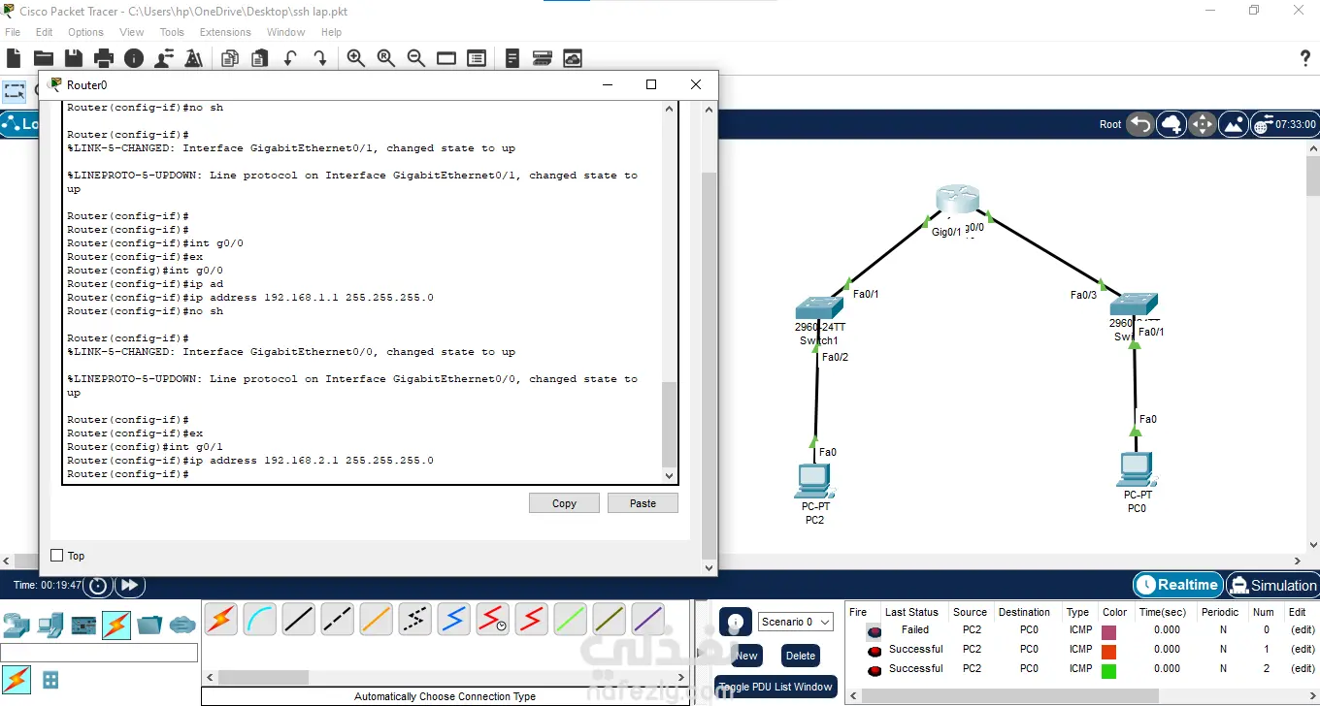Zoom in on the workspace

click(x=356, y=58)
